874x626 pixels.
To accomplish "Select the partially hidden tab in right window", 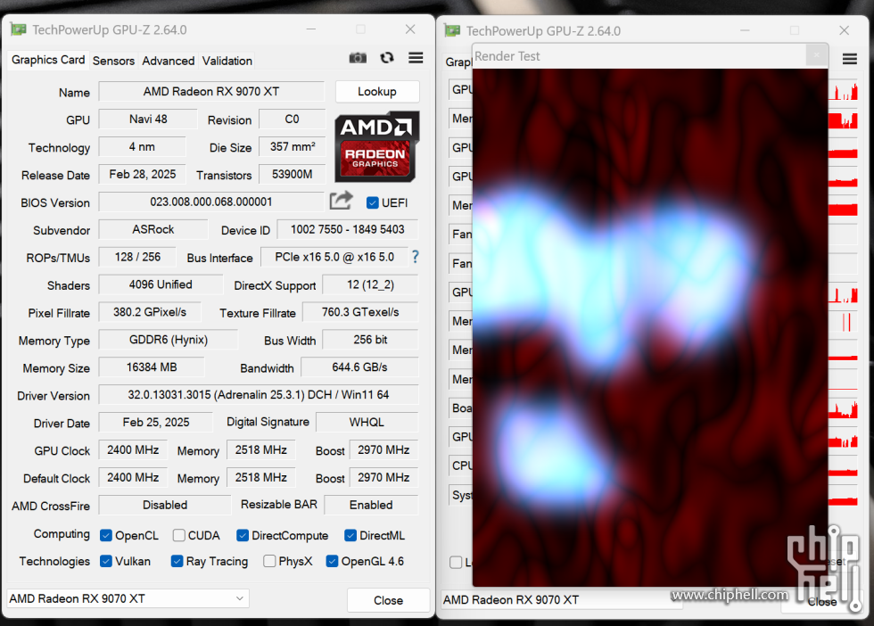I will click(458, 62).
